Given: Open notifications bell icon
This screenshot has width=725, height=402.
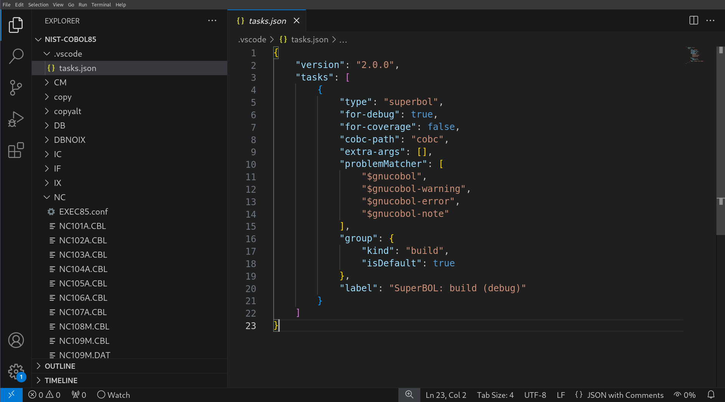Looking at the screenshot, I should 711,395.
